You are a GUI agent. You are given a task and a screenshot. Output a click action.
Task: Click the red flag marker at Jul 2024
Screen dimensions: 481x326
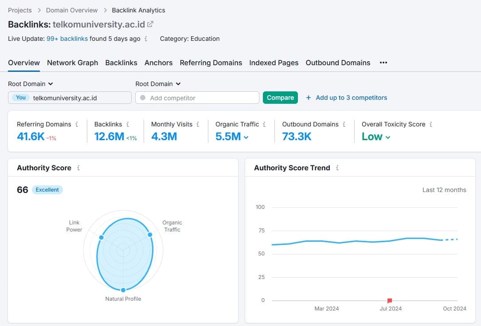(x=390, y=301)
